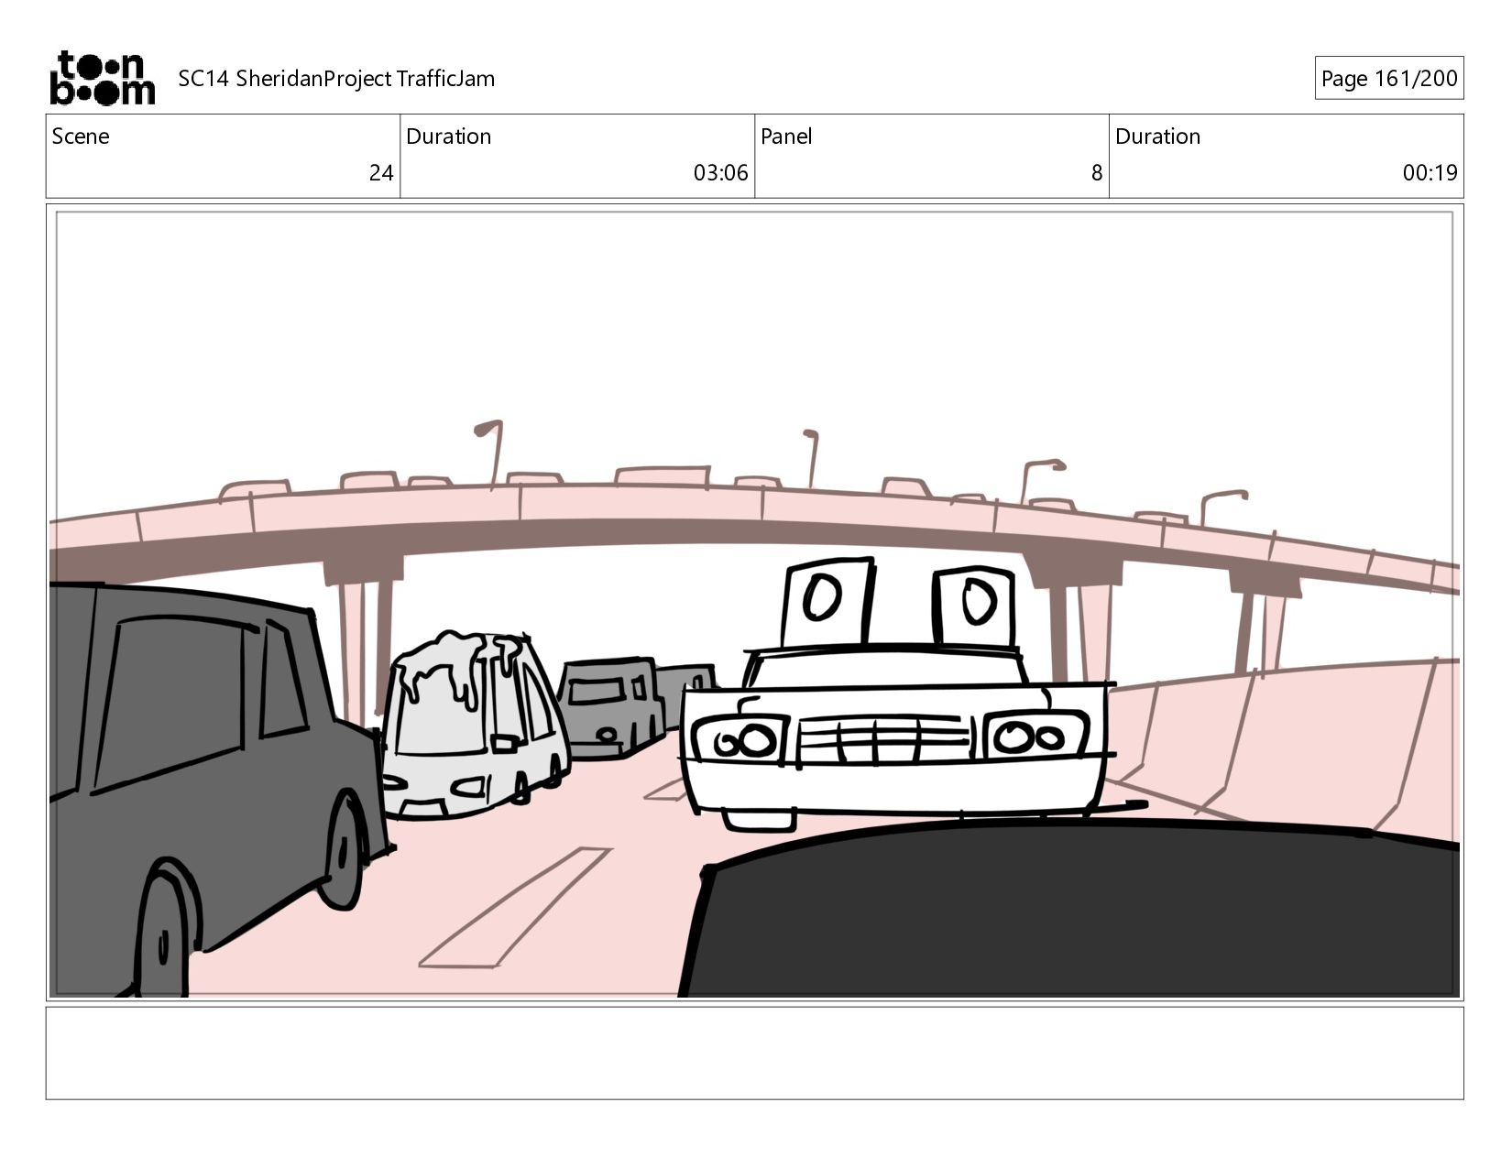The height and width of the screenshot is (1168, 1512).
Task: Click the panel number '8'
Action: (x=1096, y=173)
